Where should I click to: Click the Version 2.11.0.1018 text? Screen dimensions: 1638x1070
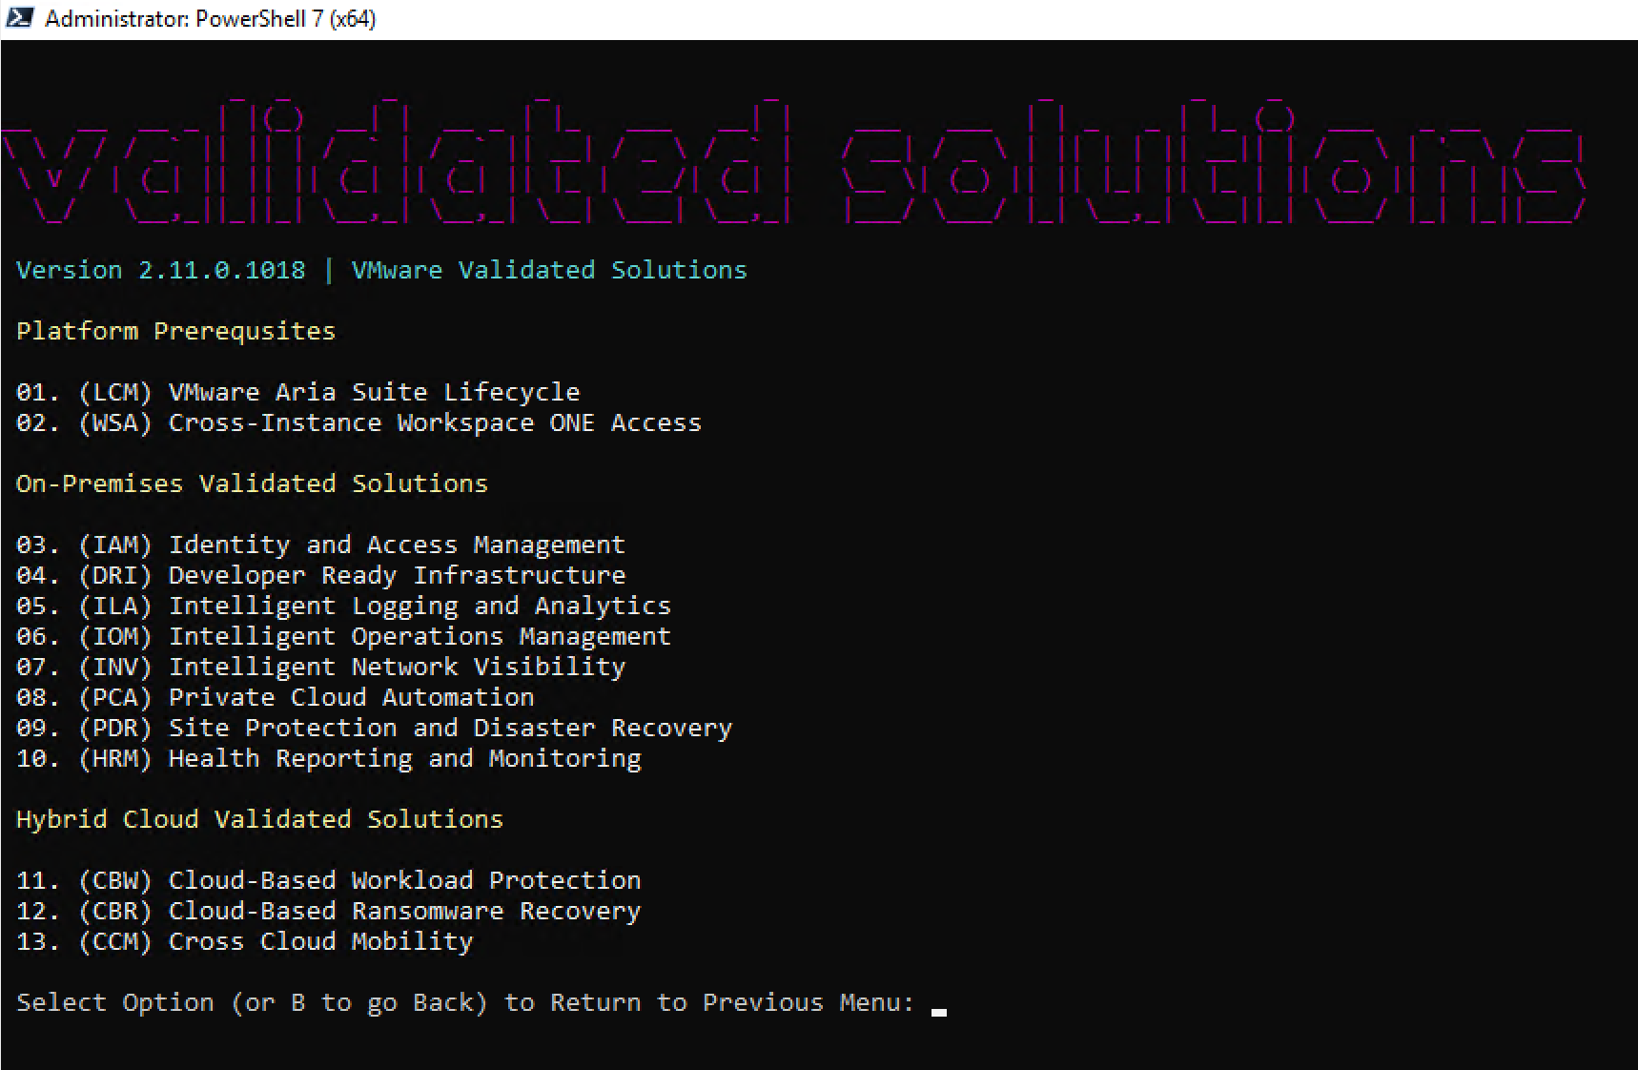pyautogui.click(x=161, y=271)
